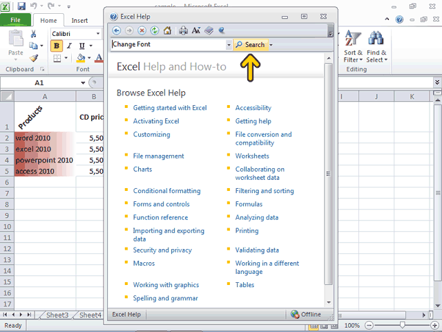Select the Sheet4 worksheet tab
The image size is (442, 332).
tap(90, 315)
